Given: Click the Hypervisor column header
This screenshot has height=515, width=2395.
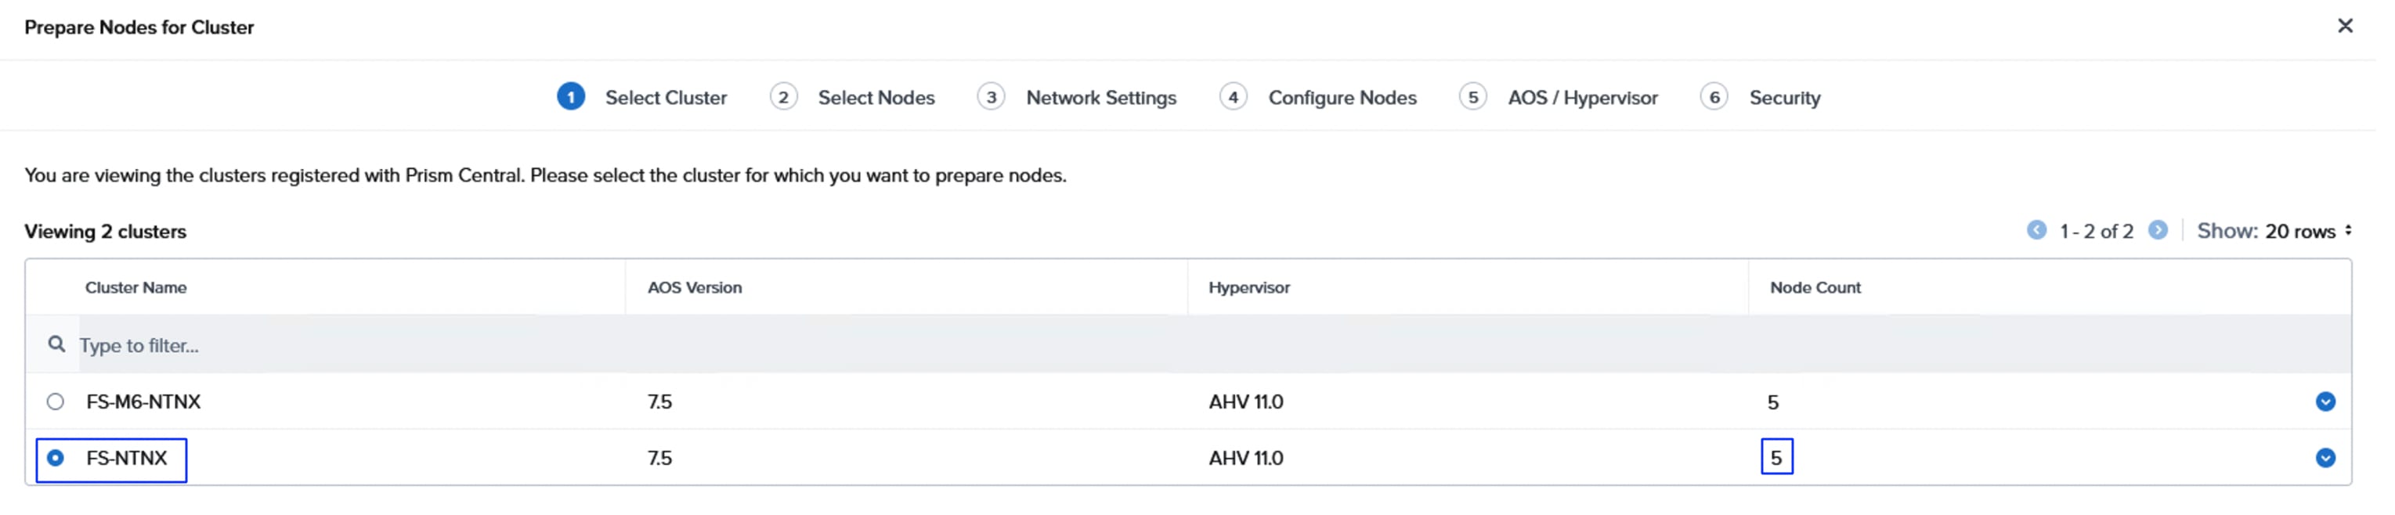Looking at the screenshot, I should pos(1248,288).
